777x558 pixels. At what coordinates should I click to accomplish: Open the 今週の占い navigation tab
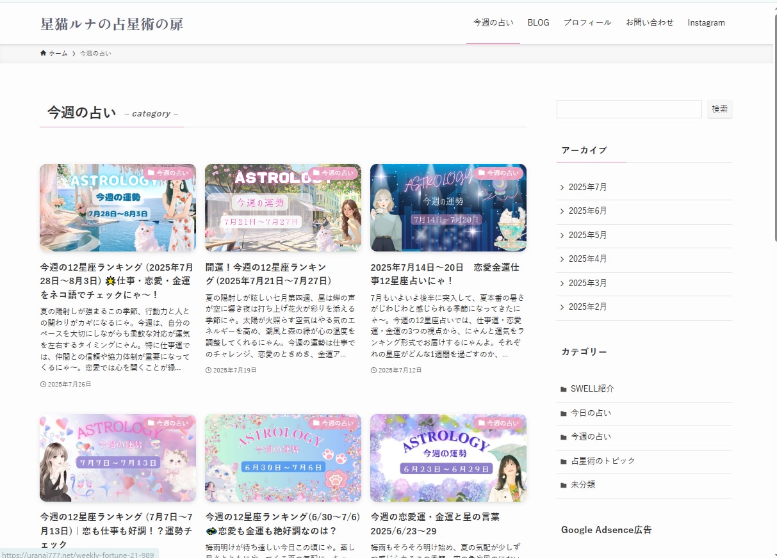(x=493, y=22)
